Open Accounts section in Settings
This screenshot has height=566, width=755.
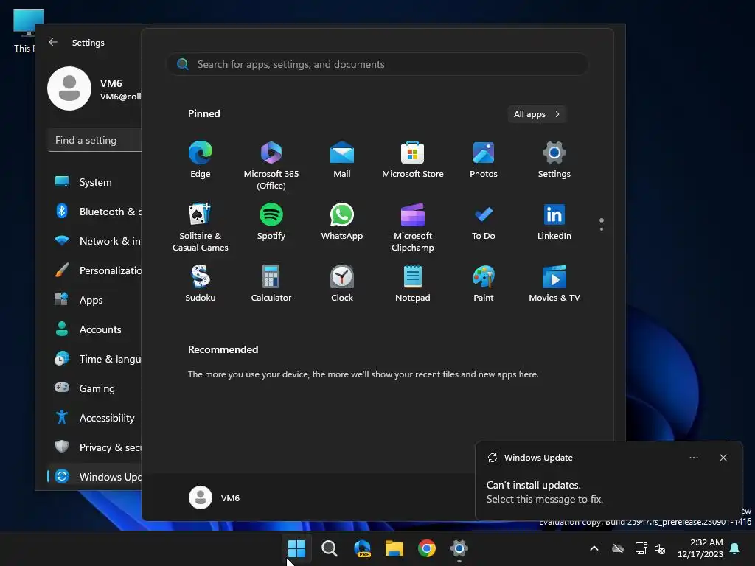pyautogui.click(x=94, y=329)
